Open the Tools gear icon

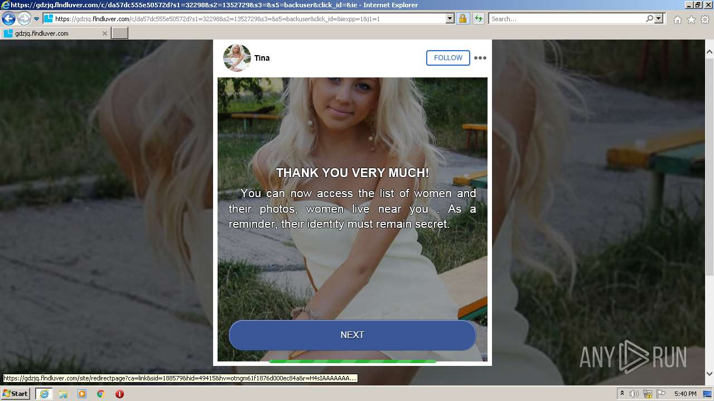tap(705, 19)
